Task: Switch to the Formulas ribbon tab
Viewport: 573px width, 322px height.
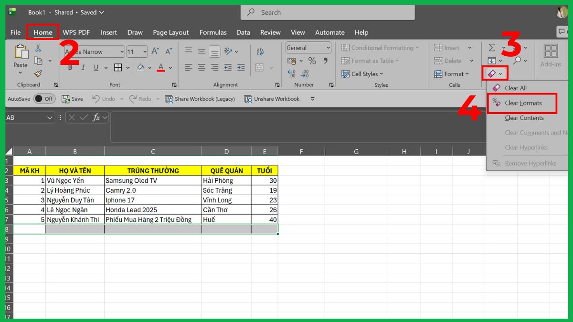Action: coord(213,32)
